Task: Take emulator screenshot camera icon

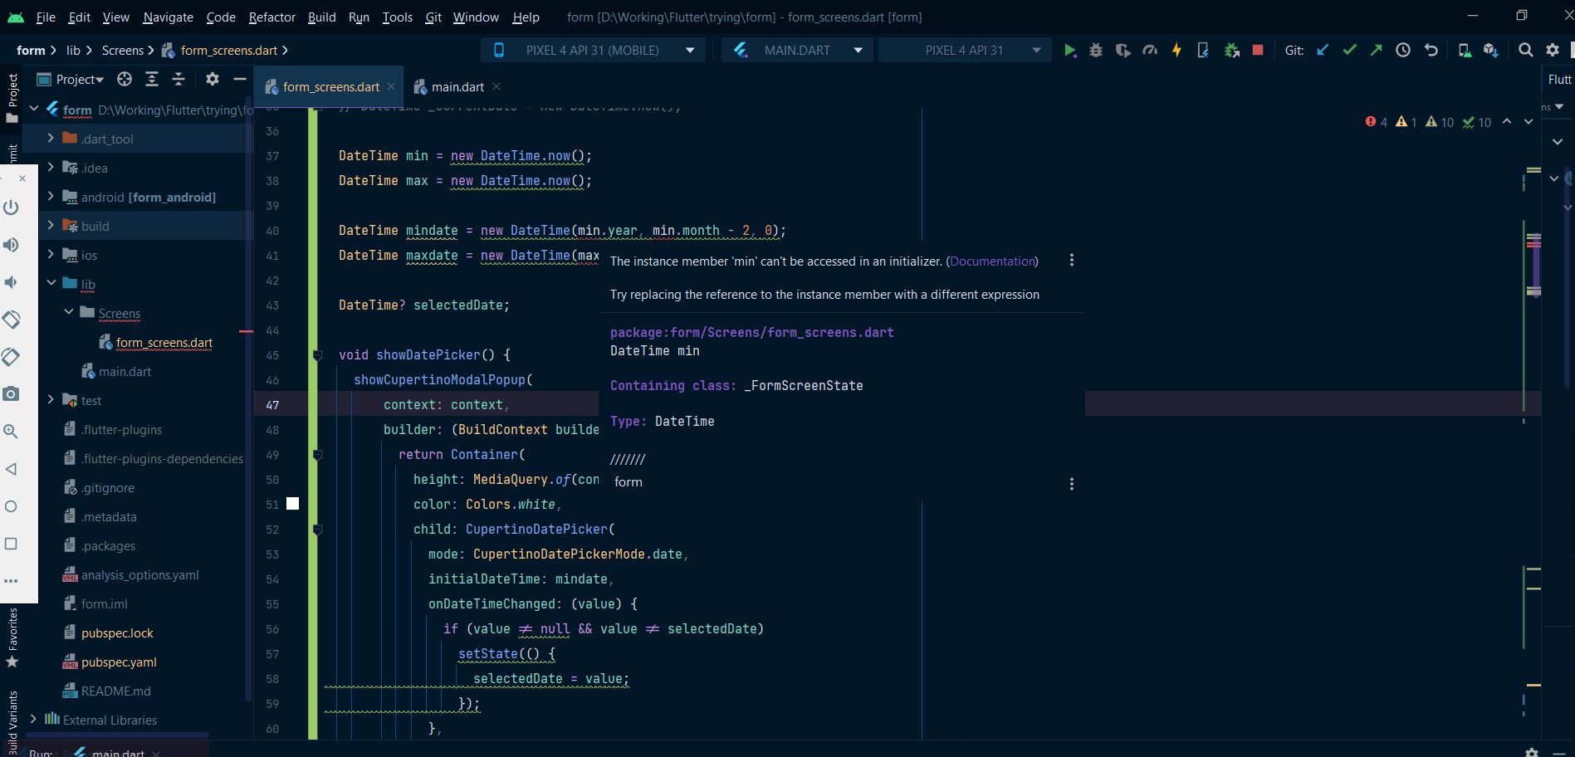Action: pos(11,393)
